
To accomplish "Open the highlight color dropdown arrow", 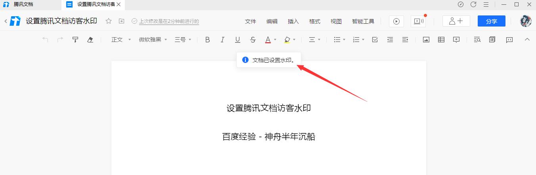I will click(294, 40).
